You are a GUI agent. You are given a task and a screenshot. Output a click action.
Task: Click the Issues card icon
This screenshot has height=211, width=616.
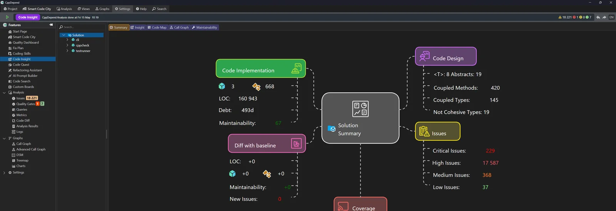point(424,131)
